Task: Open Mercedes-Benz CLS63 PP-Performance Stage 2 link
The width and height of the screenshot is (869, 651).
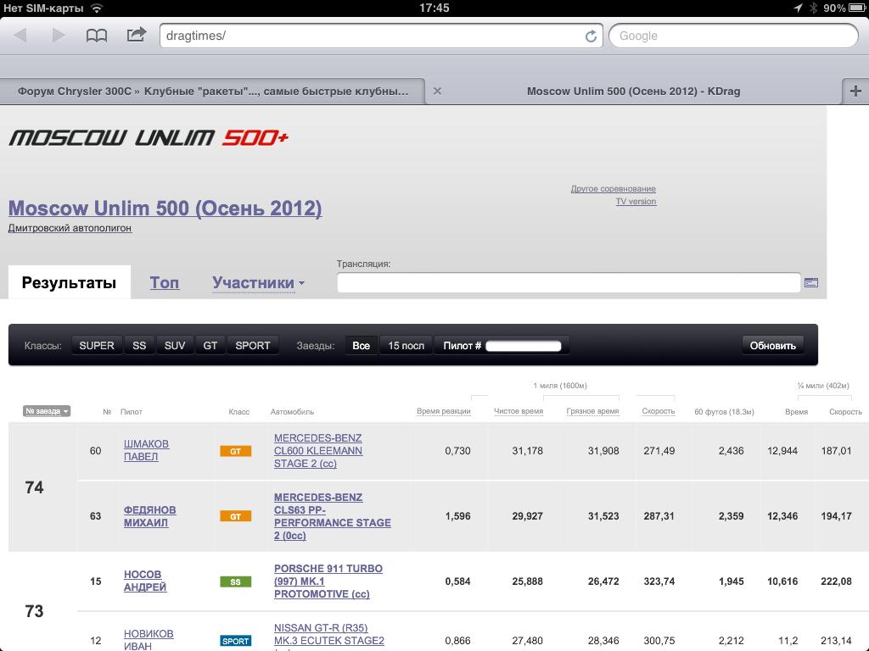Action: pos(333,516)
